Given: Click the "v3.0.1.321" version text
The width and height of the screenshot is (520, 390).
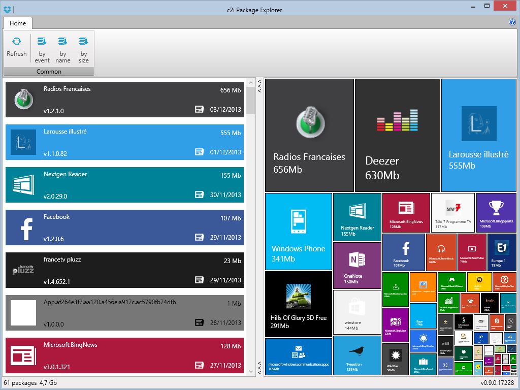Looking at the screenshot, I should (x=57, y=367).
